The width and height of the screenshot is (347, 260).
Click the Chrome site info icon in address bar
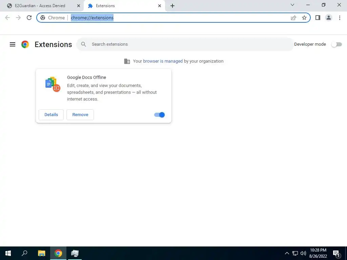[x=43, y=18]
